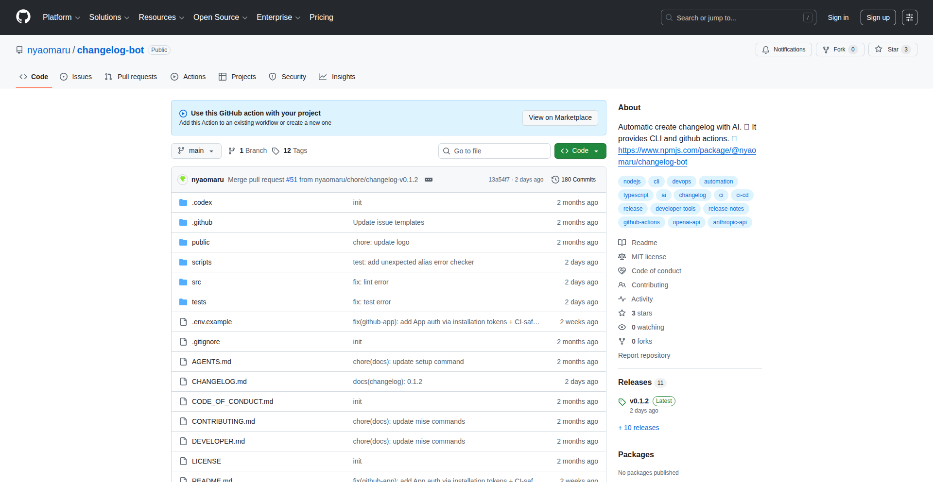
Task: Click the Go to file search field
Action: coord(494,151)
